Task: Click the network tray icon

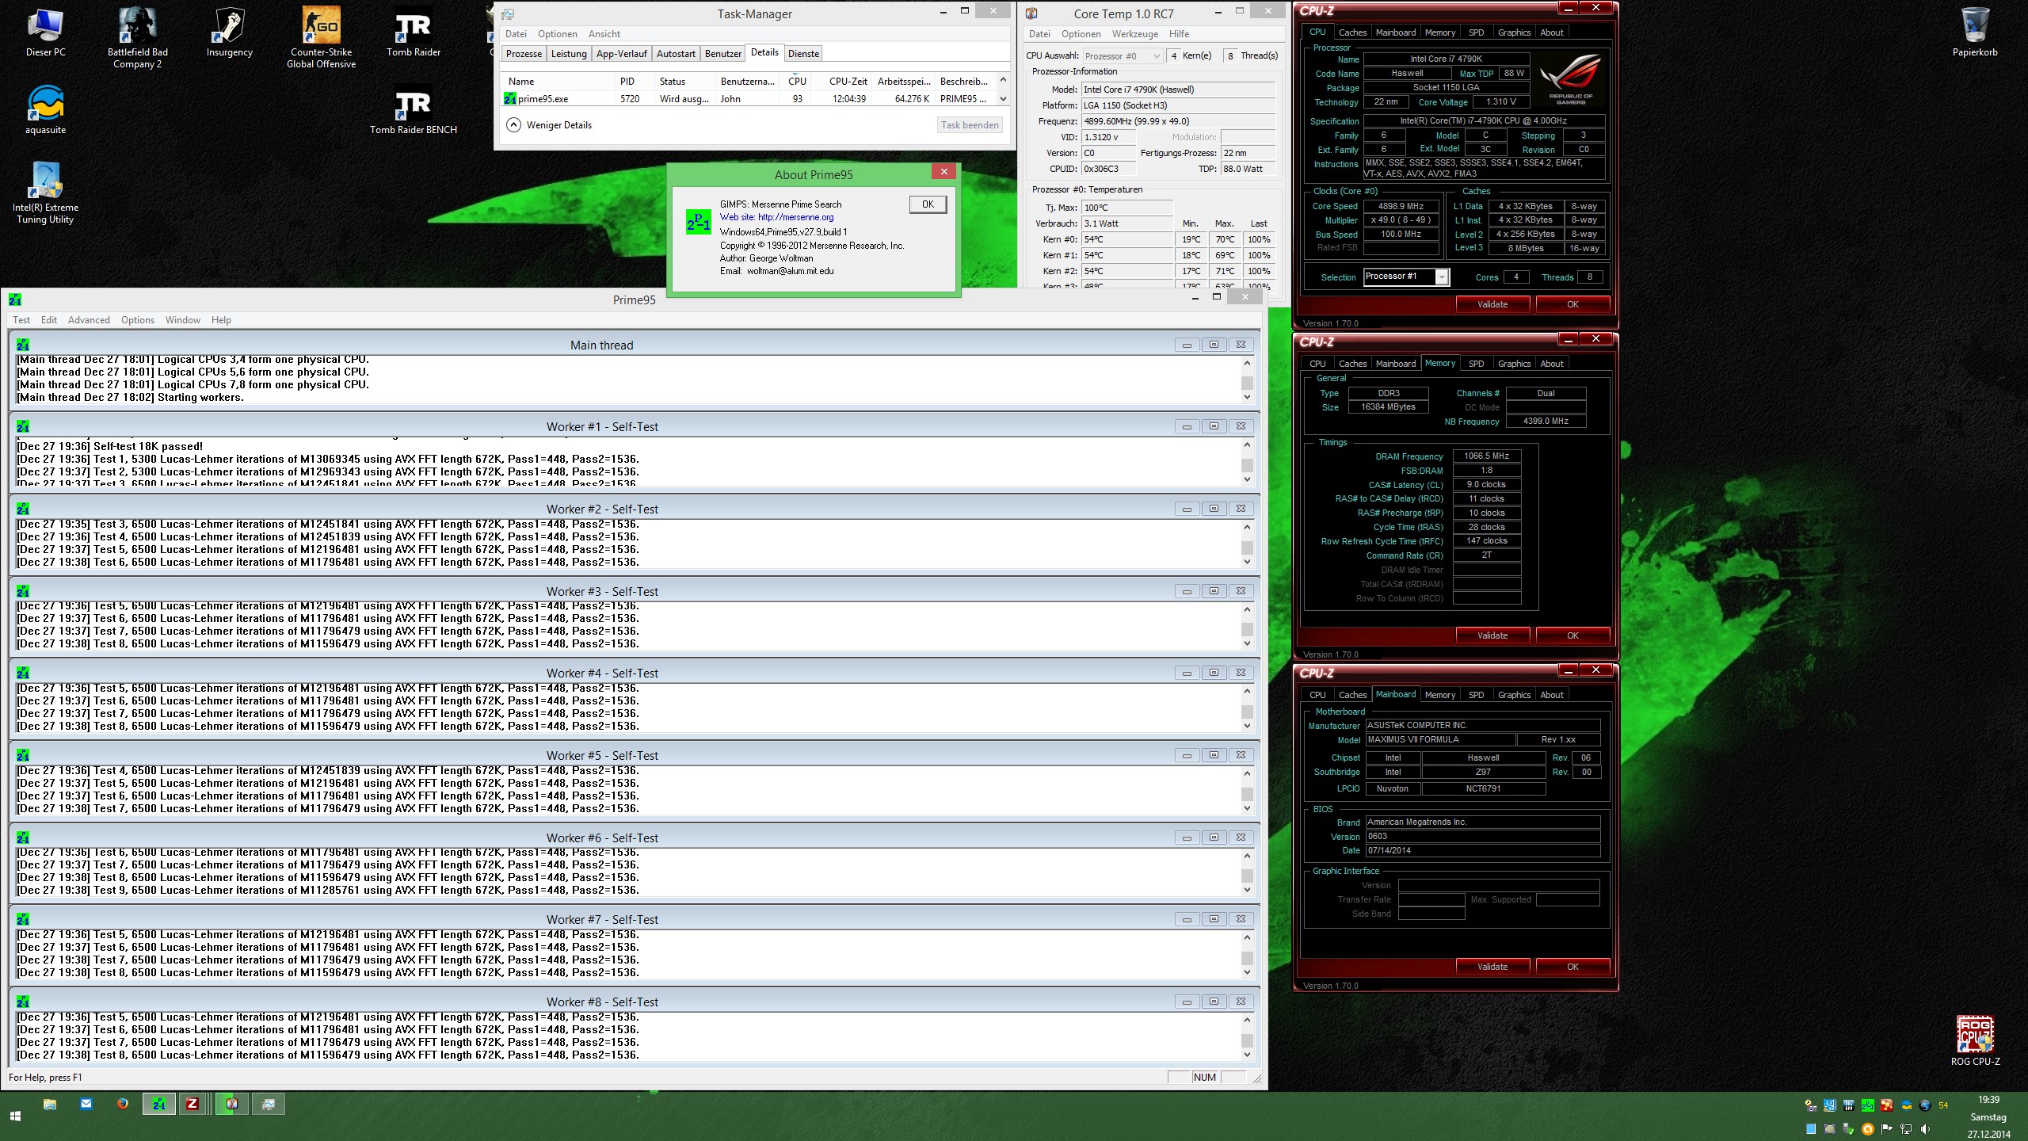Action: click(1905, 1129)
